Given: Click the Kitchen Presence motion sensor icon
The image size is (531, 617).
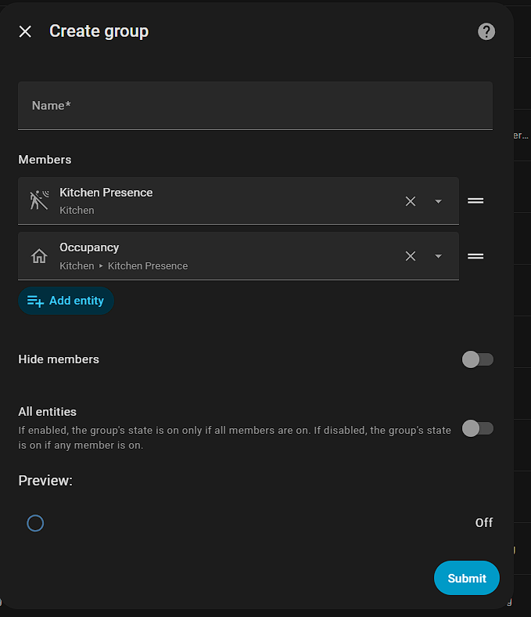Looking at the screenshot, I should click(39, 200).
